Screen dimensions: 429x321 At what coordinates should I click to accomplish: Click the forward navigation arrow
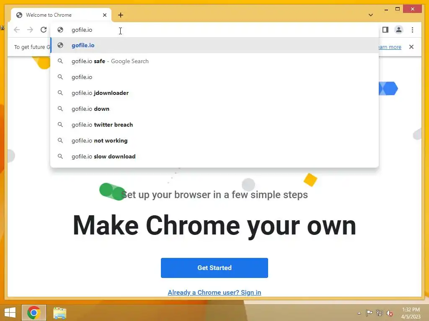click(x=30, y=30)
